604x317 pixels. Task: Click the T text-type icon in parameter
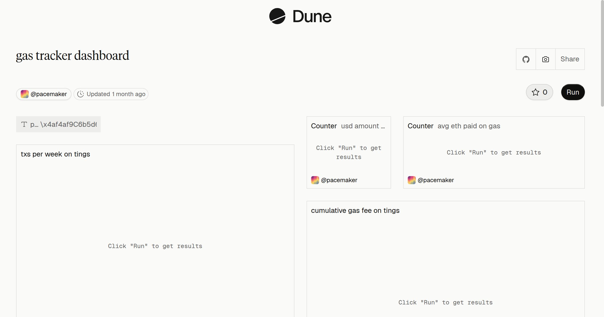pos(24,124)
